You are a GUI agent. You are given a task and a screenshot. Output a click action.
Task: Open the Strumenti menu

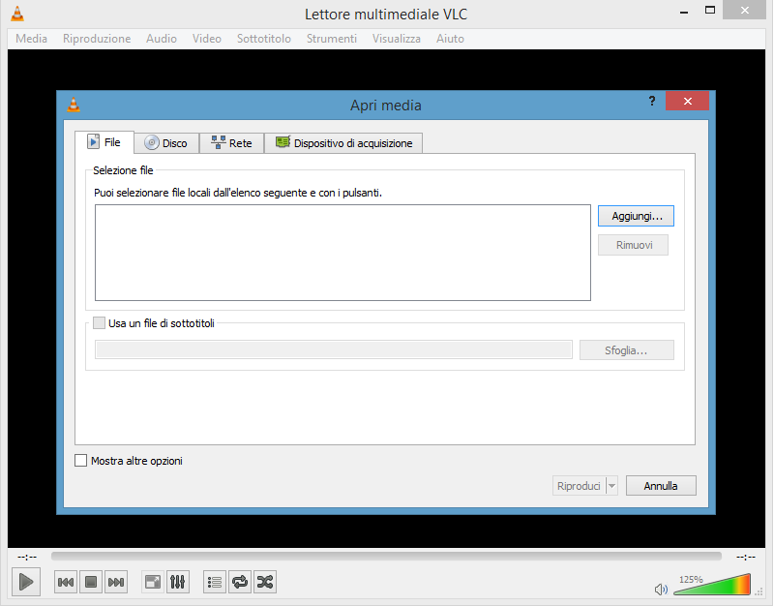(x=332, y=39)
